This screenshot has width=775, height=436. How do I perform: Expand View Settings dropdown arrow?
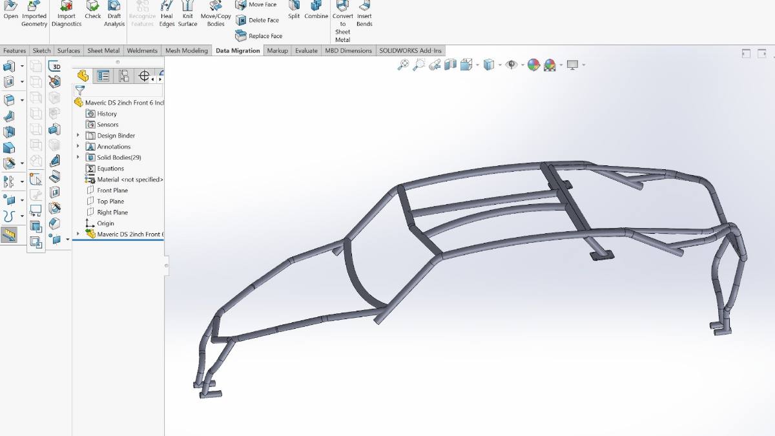(583, 65)
